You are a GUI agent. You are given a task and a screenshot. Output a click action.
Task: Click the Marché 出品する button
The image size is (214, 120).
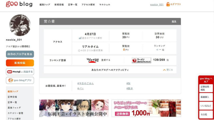[x=20, y=71]
